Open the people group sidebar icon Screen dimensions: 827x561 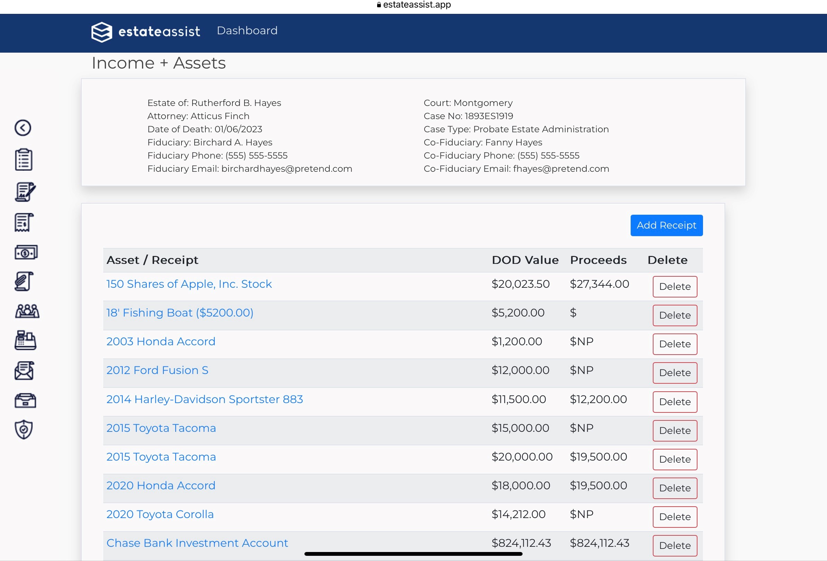pos(27,311)
